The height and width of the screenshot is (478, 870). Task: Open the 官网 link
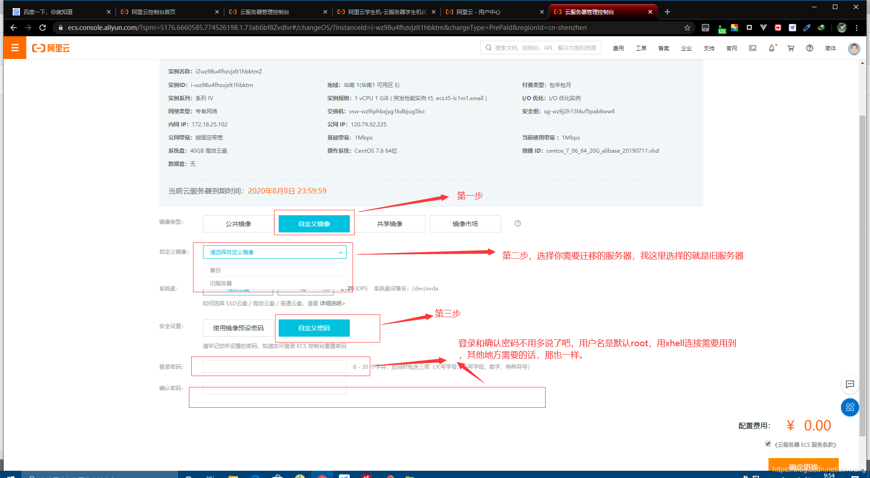pos(732,48)
